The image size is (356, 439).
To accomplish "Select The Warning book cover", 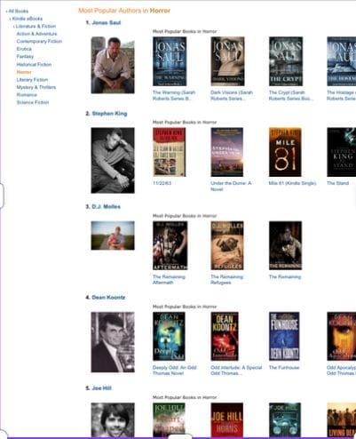I will [170, 61].
